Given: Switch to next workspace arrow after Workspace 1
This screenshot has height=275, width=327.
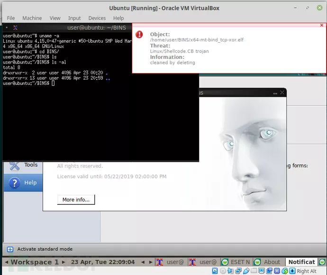Looking at the screenshot, I should (64, 262).
